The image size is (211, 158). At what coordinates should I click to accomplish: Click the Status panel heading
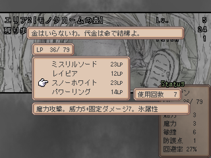(173, 84)
